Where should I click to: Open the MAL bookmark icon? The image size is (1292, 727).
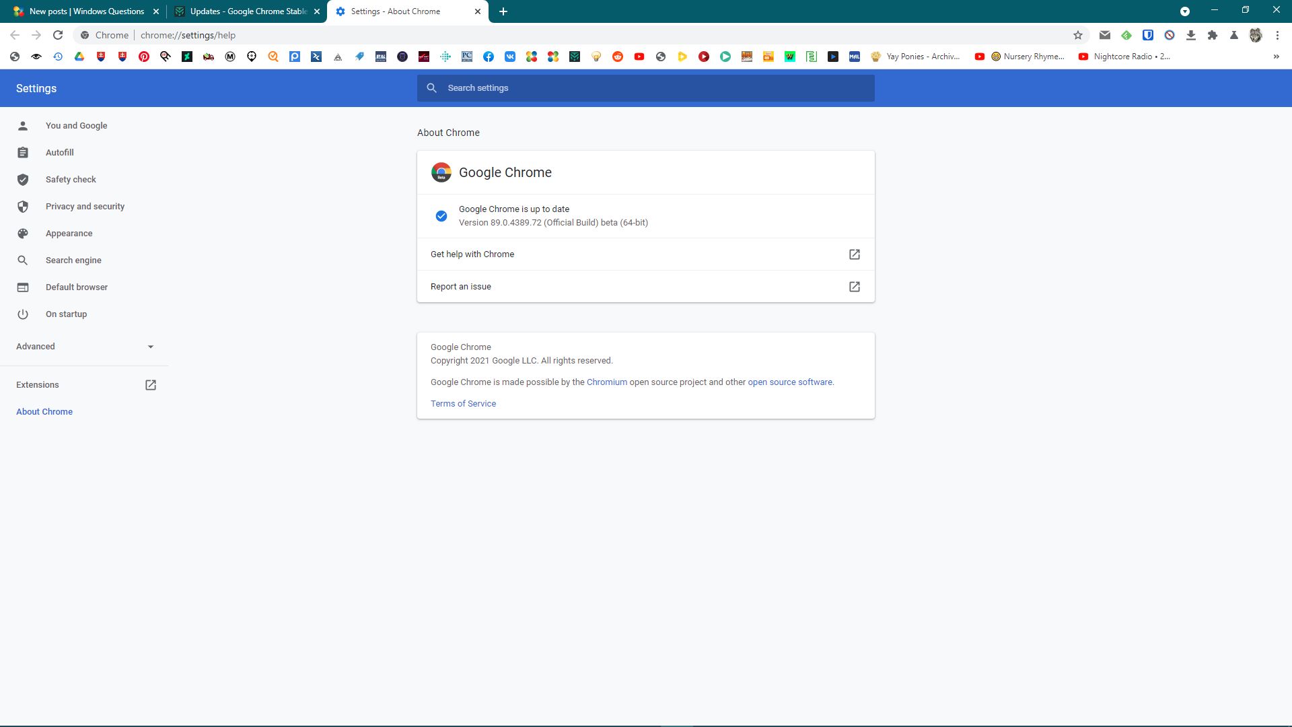[855, 57]
